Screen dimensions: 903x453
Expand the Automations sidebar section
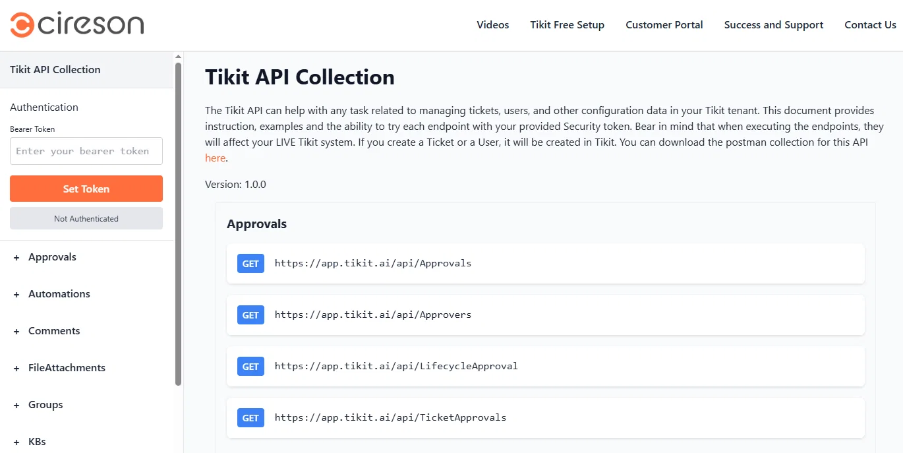(51, 294)
